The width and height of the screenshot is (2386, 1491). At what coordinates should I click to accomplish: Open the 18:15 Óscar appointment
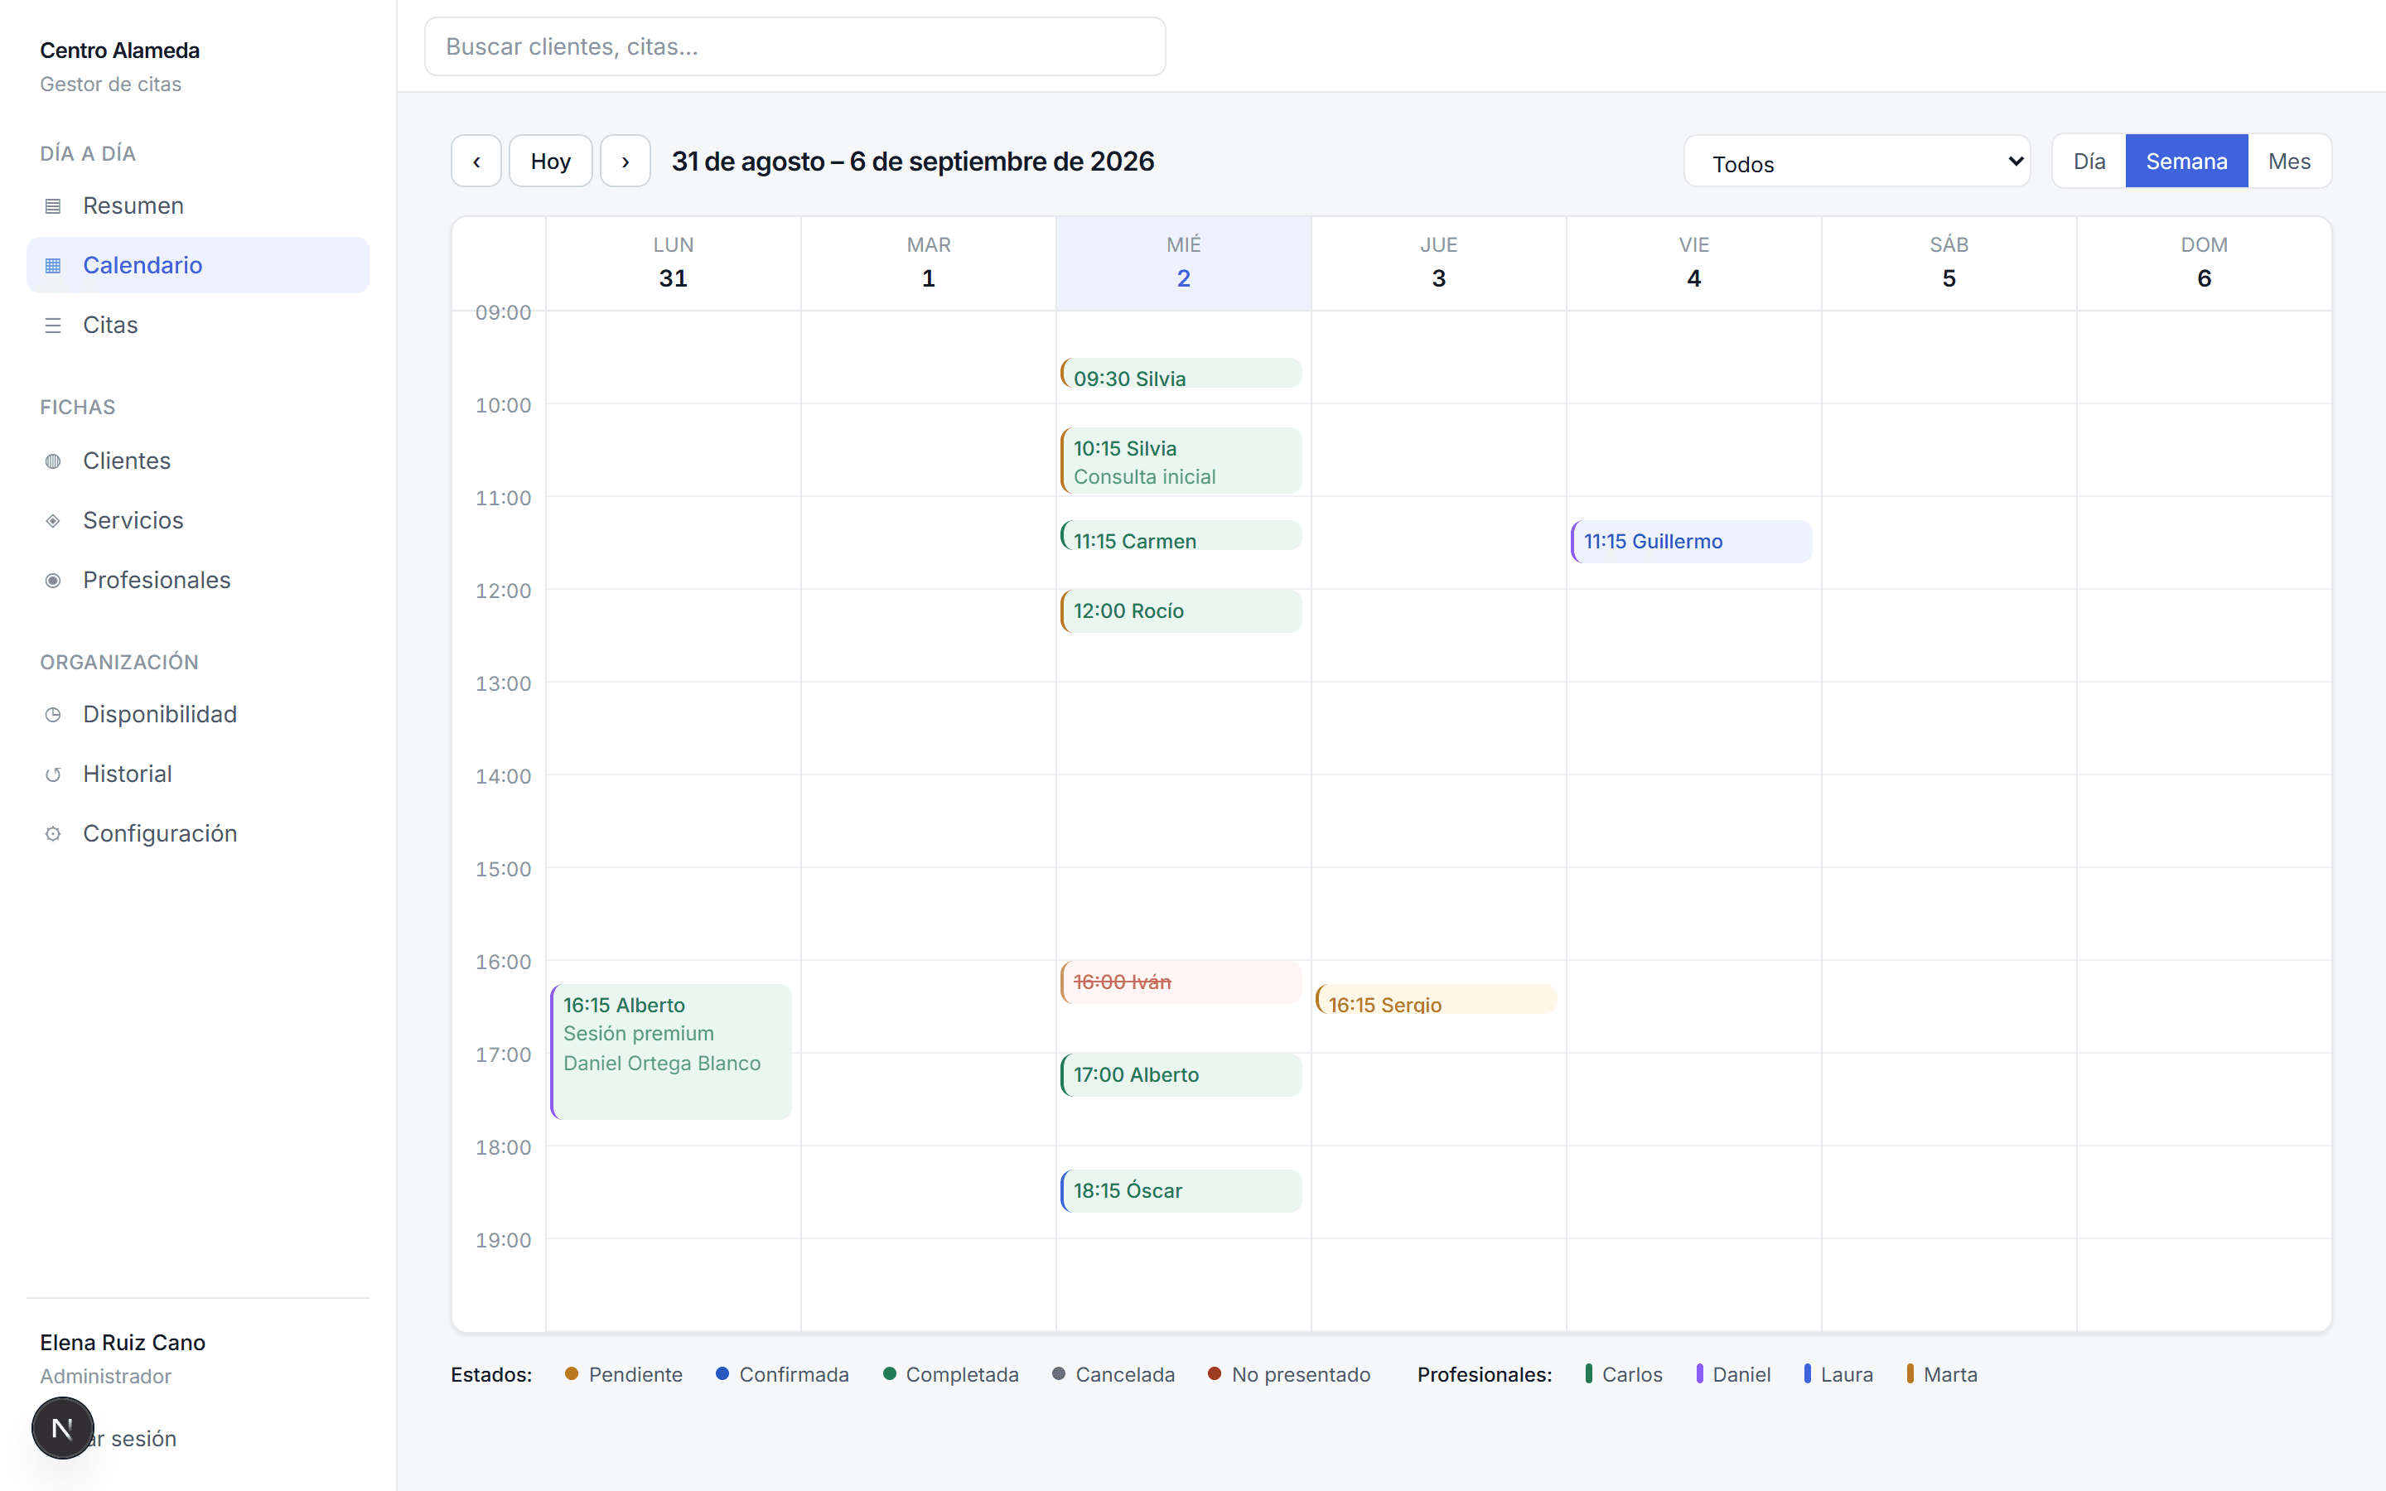(1181, 1190)
